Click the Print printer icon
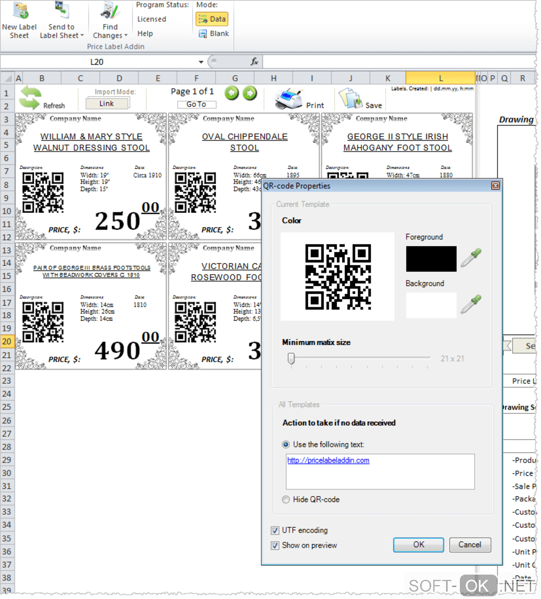 click(x=289, y=99)
